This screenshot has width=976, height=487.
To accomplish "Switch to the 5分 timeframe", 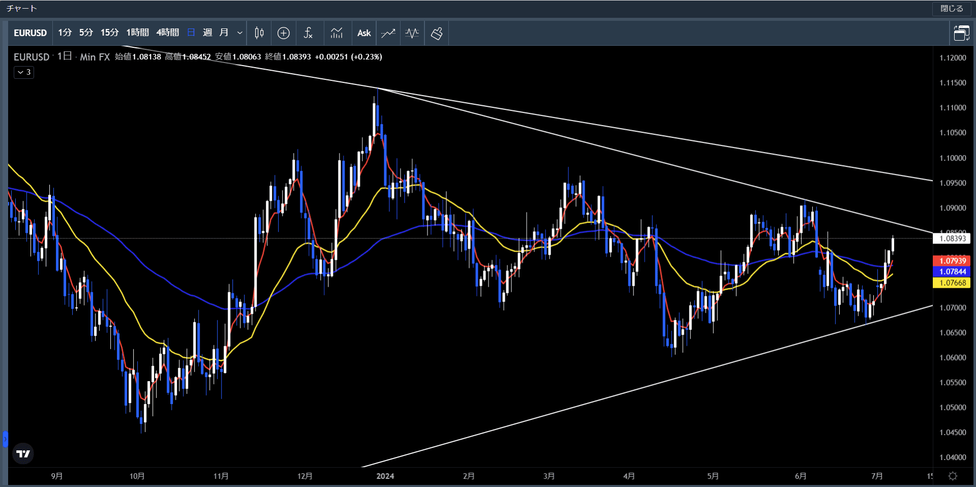I will [x=86, y=33].
